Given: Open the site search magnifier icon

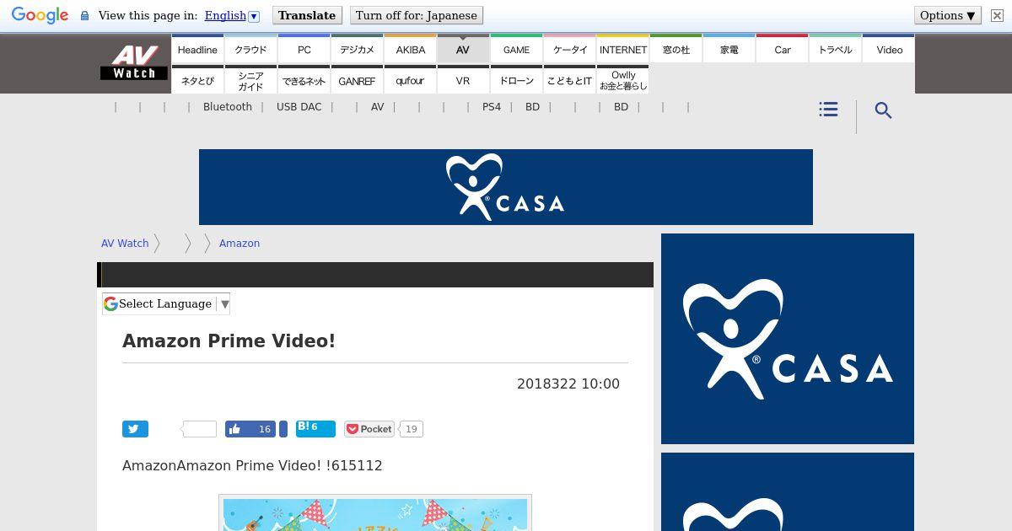Looking at the screenshot, I should coord(883,110).
